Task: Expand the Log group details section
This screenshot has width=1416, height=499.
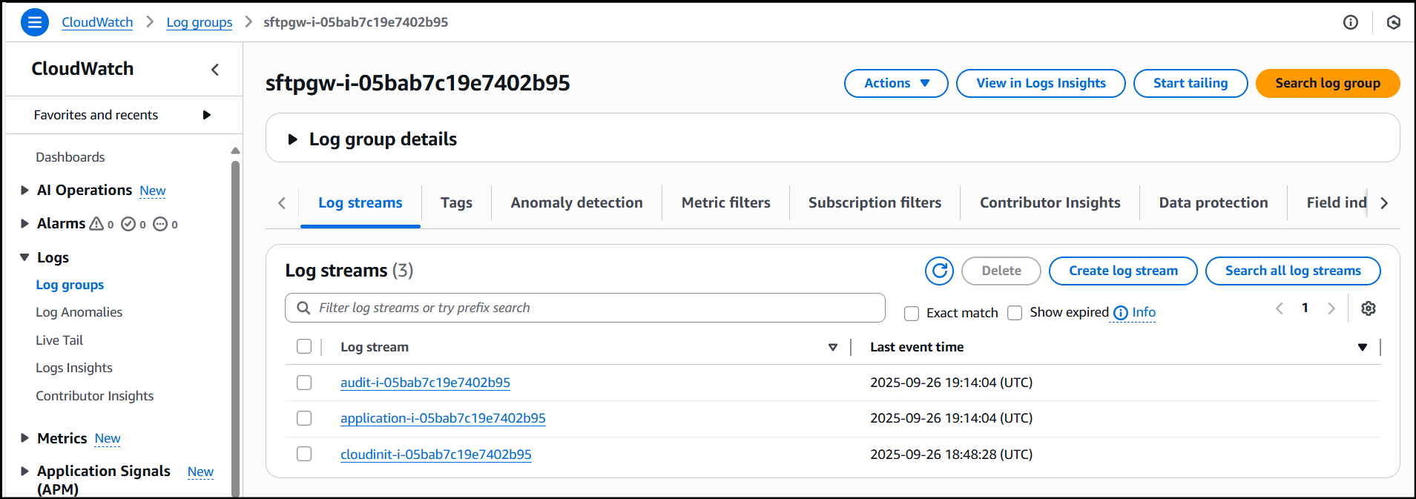Action: pyautogui.click(x=293, y=139)
